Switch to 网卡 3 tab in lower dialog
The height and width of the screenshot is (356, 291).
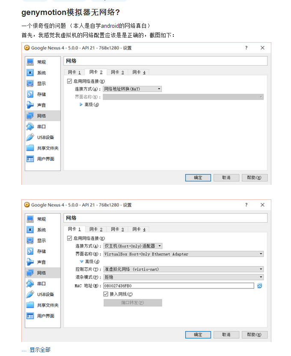[117, 229]
